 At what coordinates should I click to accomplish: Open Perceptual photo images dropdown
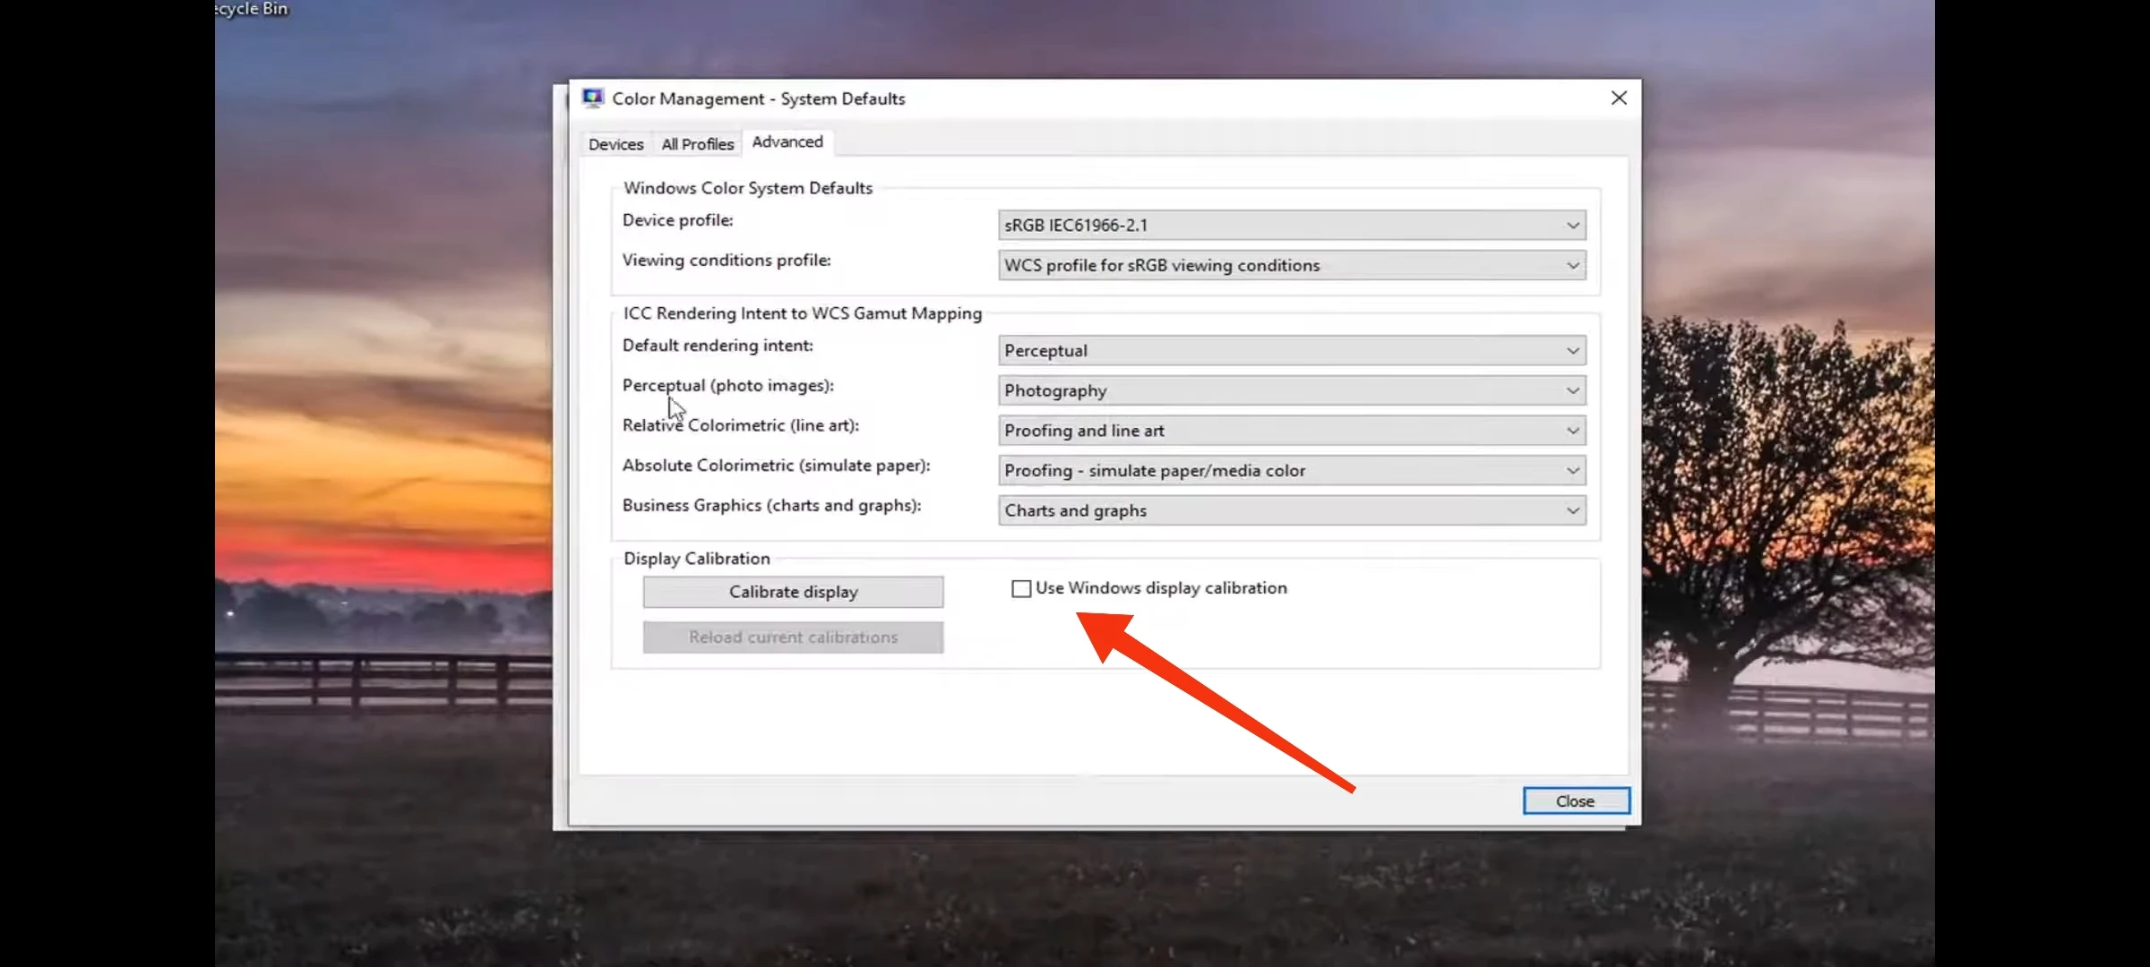1291,391
